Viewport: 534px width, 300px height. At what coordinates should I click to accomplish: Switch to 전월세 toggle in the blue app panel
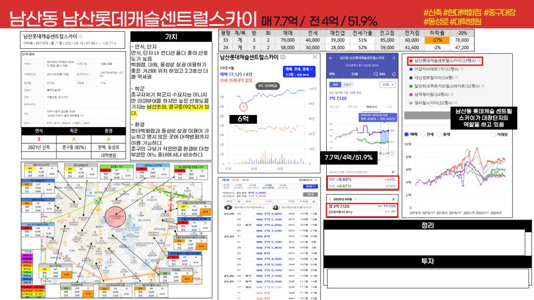point(347,85)
